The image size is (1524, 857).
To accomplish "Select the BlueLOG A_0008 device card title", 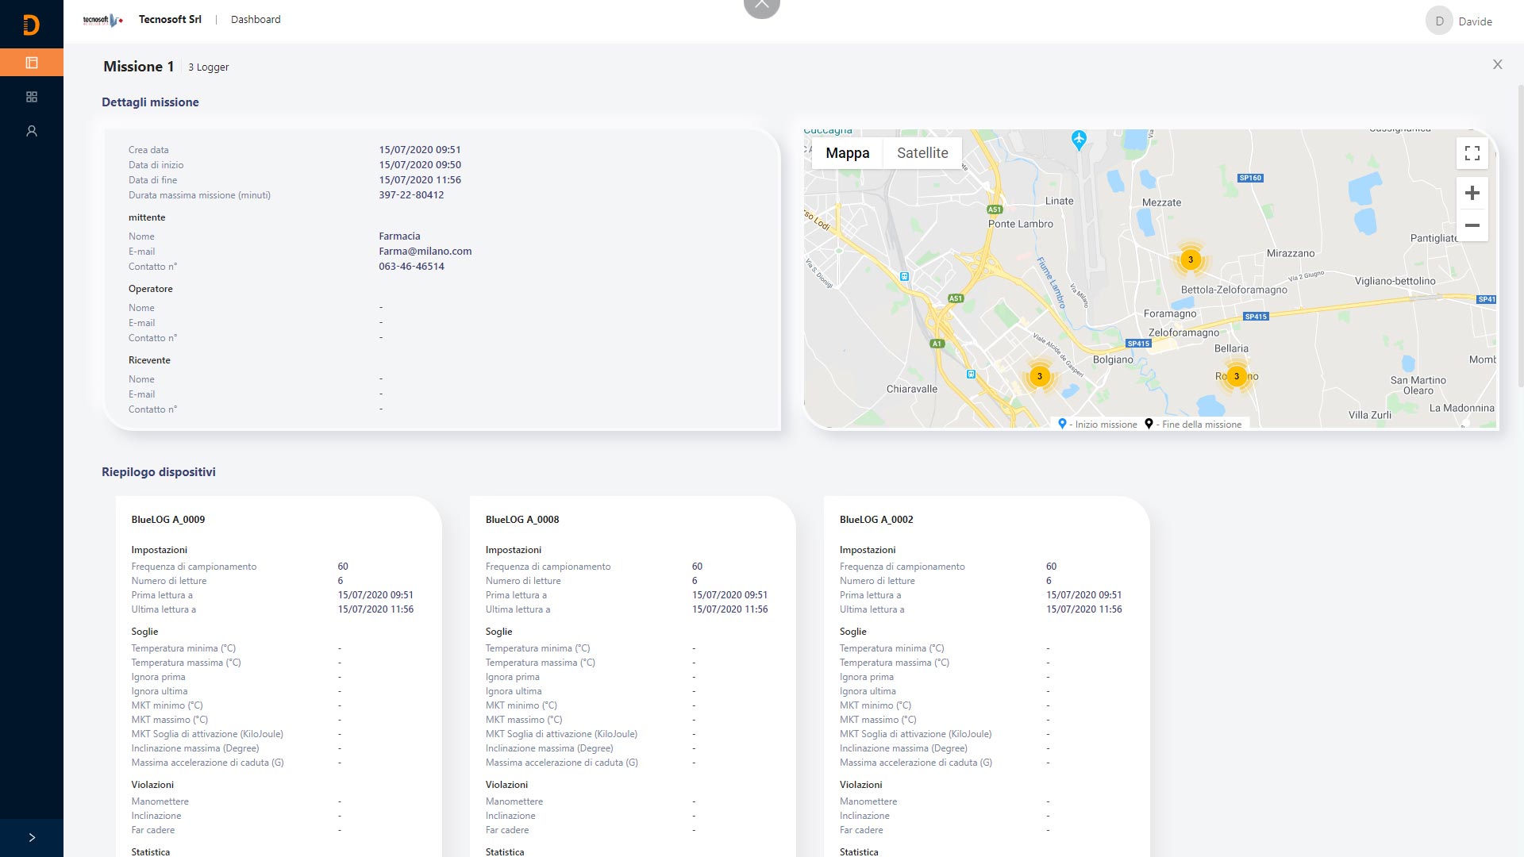I will coord(522,519).
